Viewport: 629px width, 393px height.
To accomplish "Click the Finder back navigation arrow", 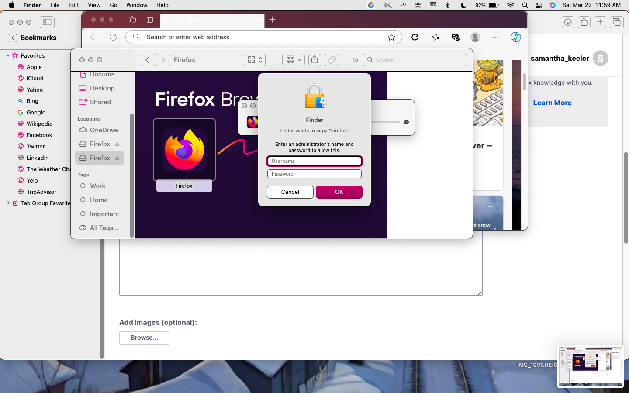I will 148,60.
